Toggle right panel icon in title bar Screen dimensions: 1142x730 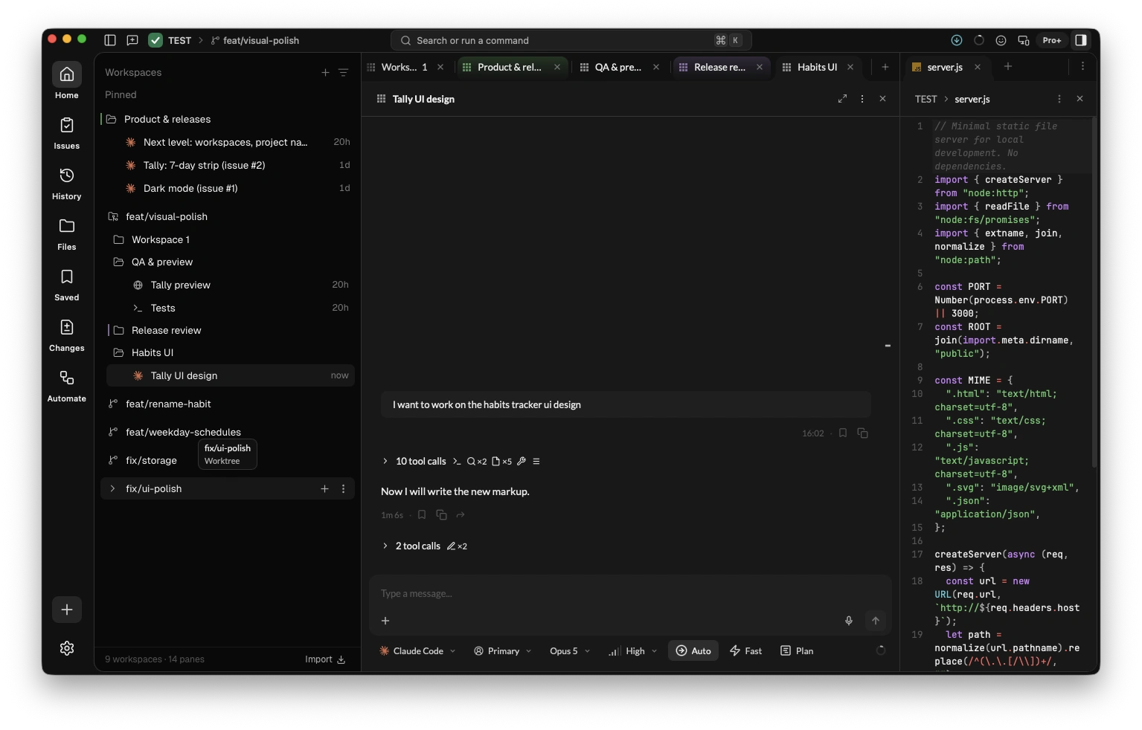(x=1081, y=40)
